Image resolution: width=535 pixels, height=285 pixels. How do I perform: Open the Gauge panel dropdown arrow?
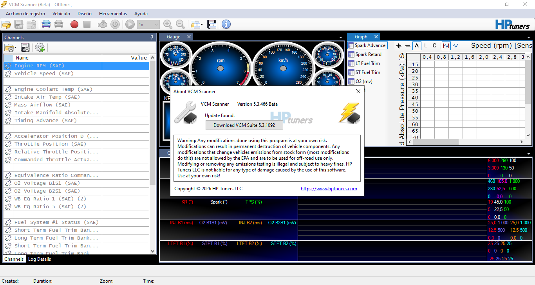[341, 38]
